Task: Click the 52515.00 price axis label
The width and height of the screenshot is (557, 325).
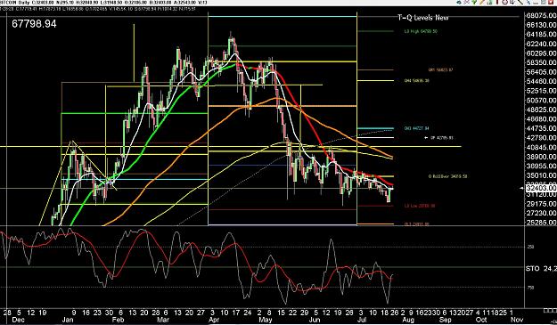Action: pos(541,91)
